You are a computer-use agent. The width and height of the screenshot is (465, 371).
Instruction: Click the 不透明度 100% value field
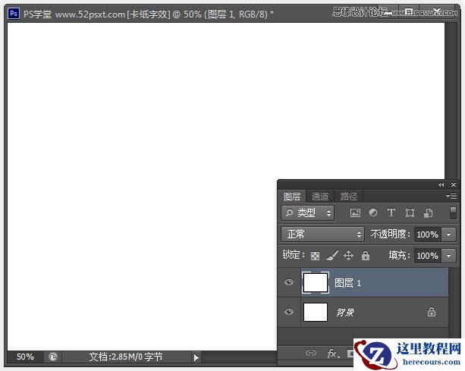(x=428, y=234)
